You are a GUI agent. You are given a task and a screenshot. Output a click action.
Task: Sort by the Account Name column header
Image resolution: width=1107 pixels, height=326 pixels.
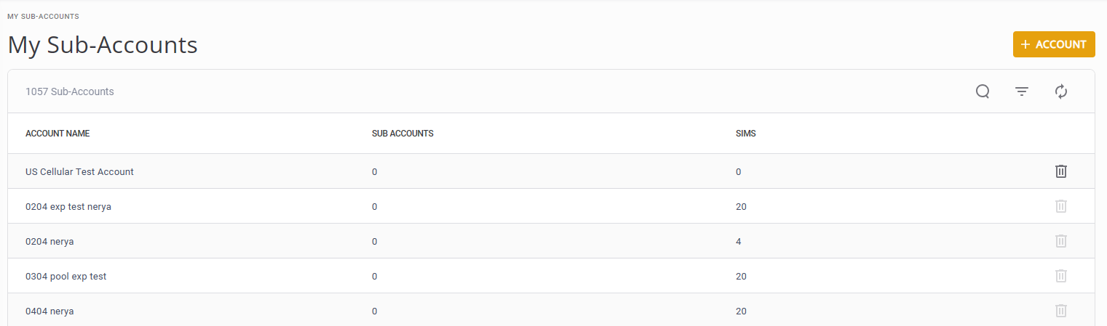click(57, 134)
